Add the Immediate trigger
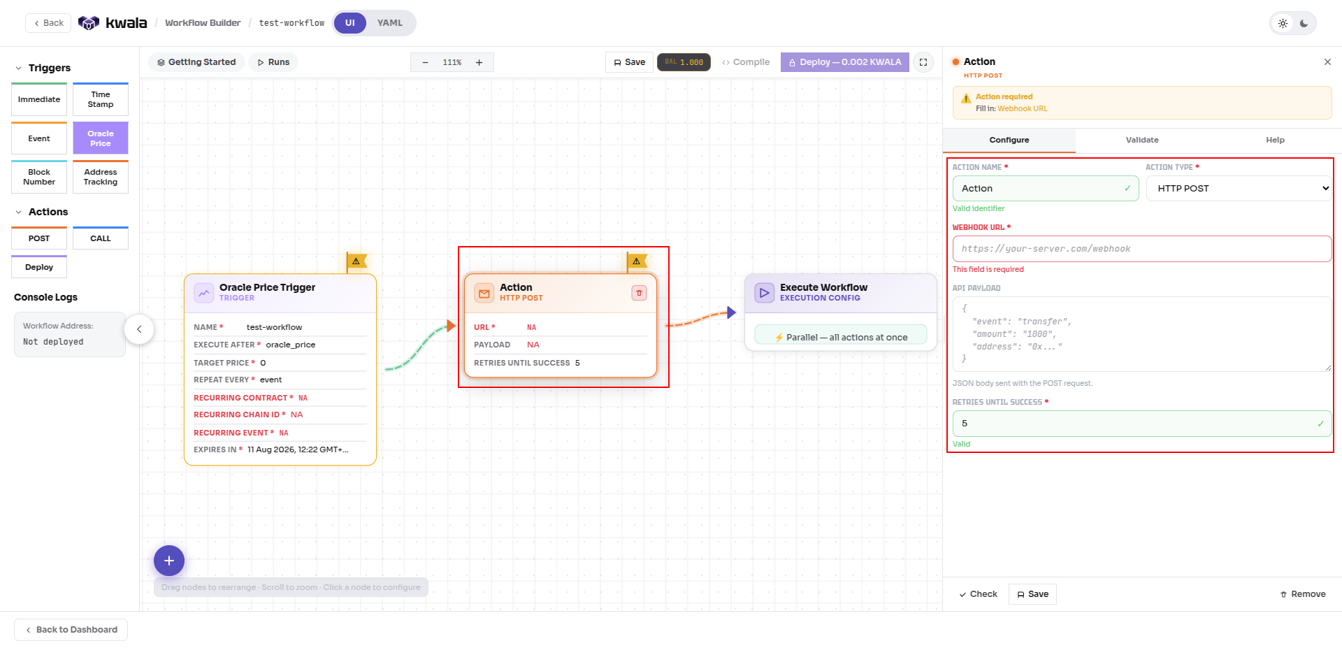The height and width of the screenshot is (648, 1342). [39, 99]
